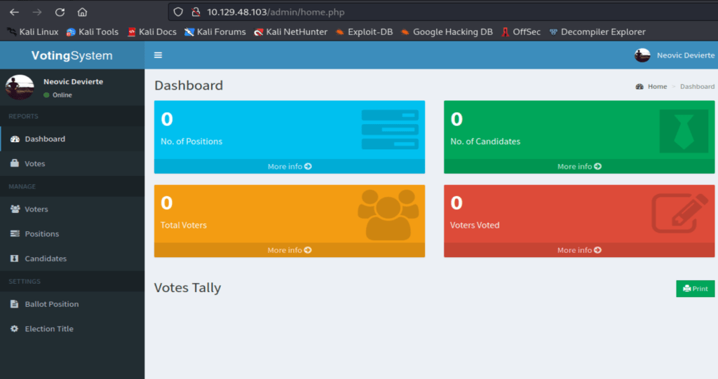Image resolution: width=718 pixels, height=379 pixels.
Task: Click the shield icon in the address bar
Action: (x=178, y=12)
